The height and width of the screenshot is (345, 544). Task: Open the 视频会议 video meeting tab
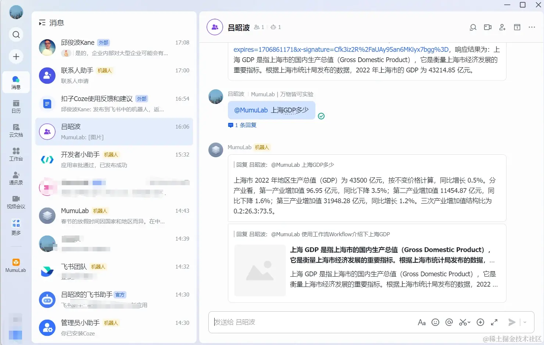(x=16, y=202)
